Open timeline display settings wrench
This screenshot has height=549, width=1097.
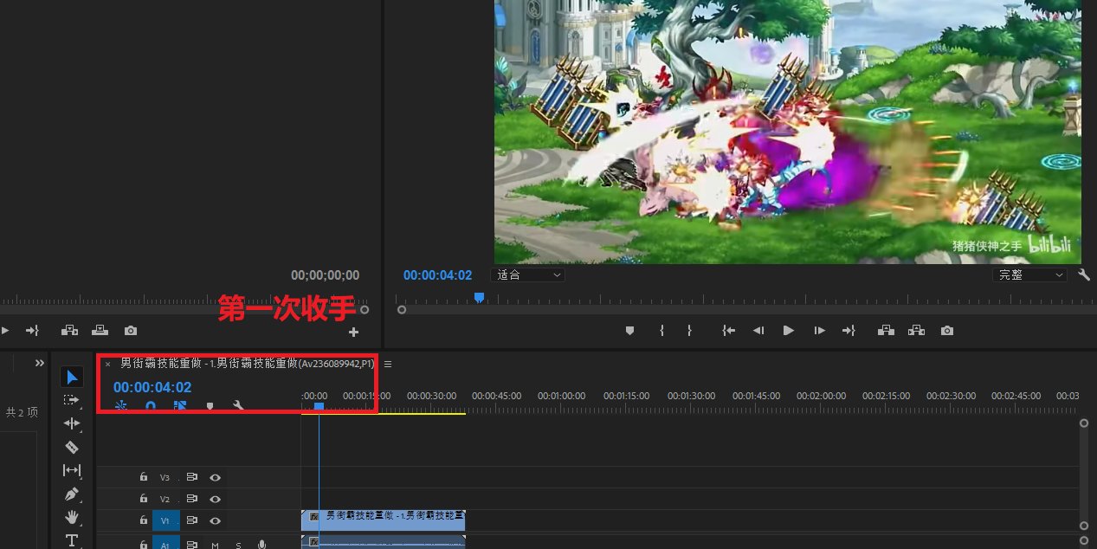point(239,405)
